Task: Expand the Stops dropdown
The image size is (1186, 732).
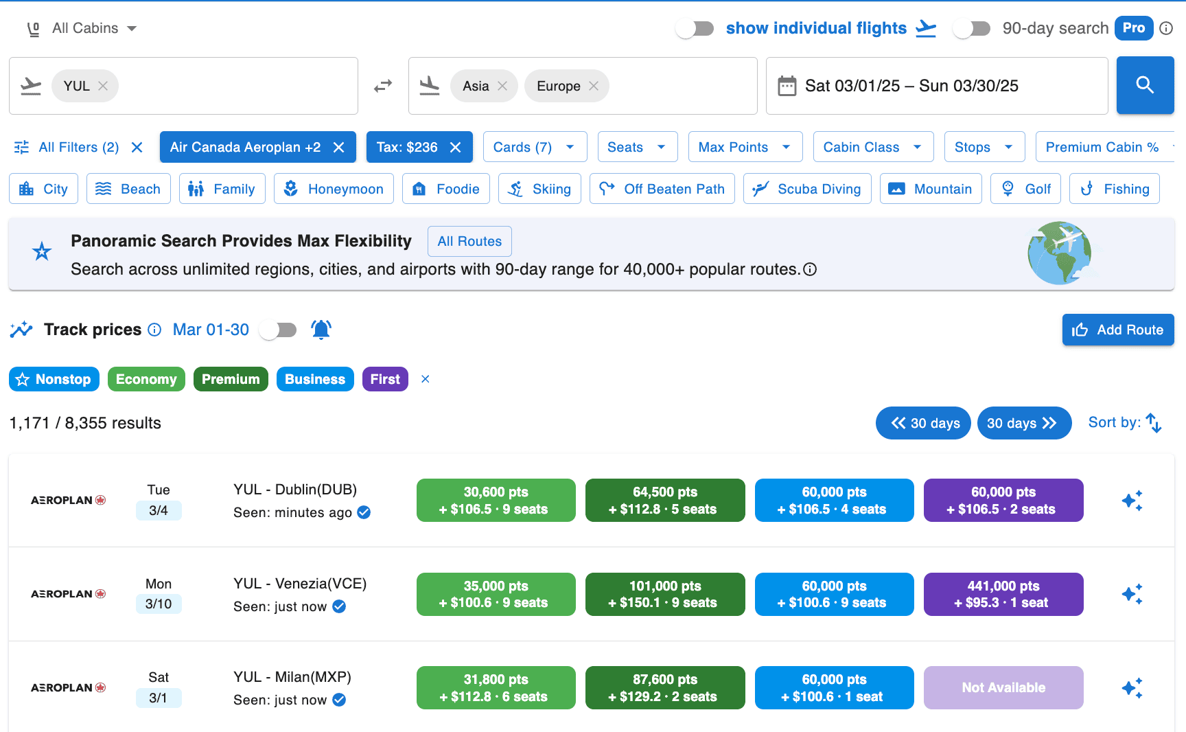Action: 984,147
